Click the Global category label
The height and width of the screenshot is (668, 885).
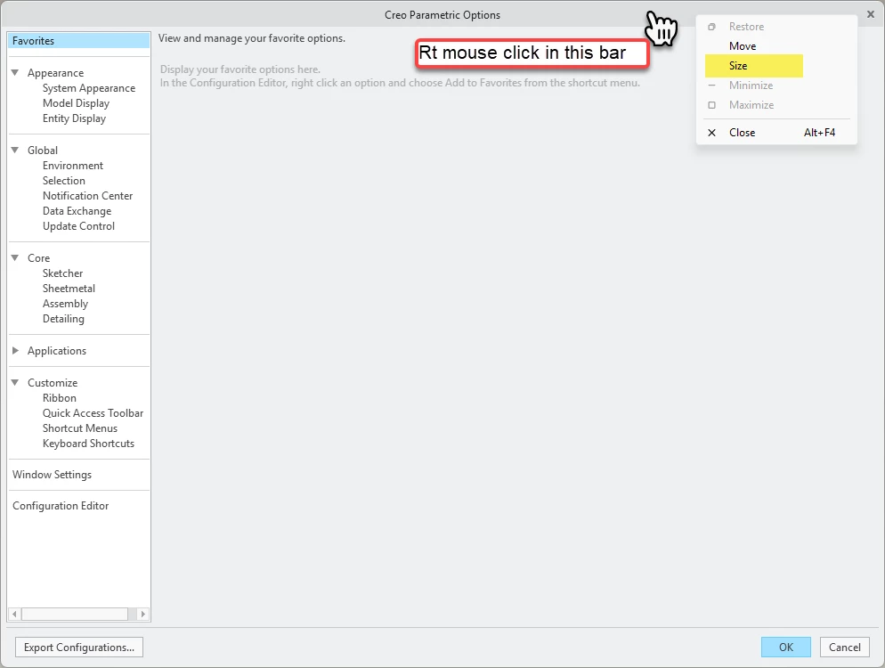[x=43, y=151]
